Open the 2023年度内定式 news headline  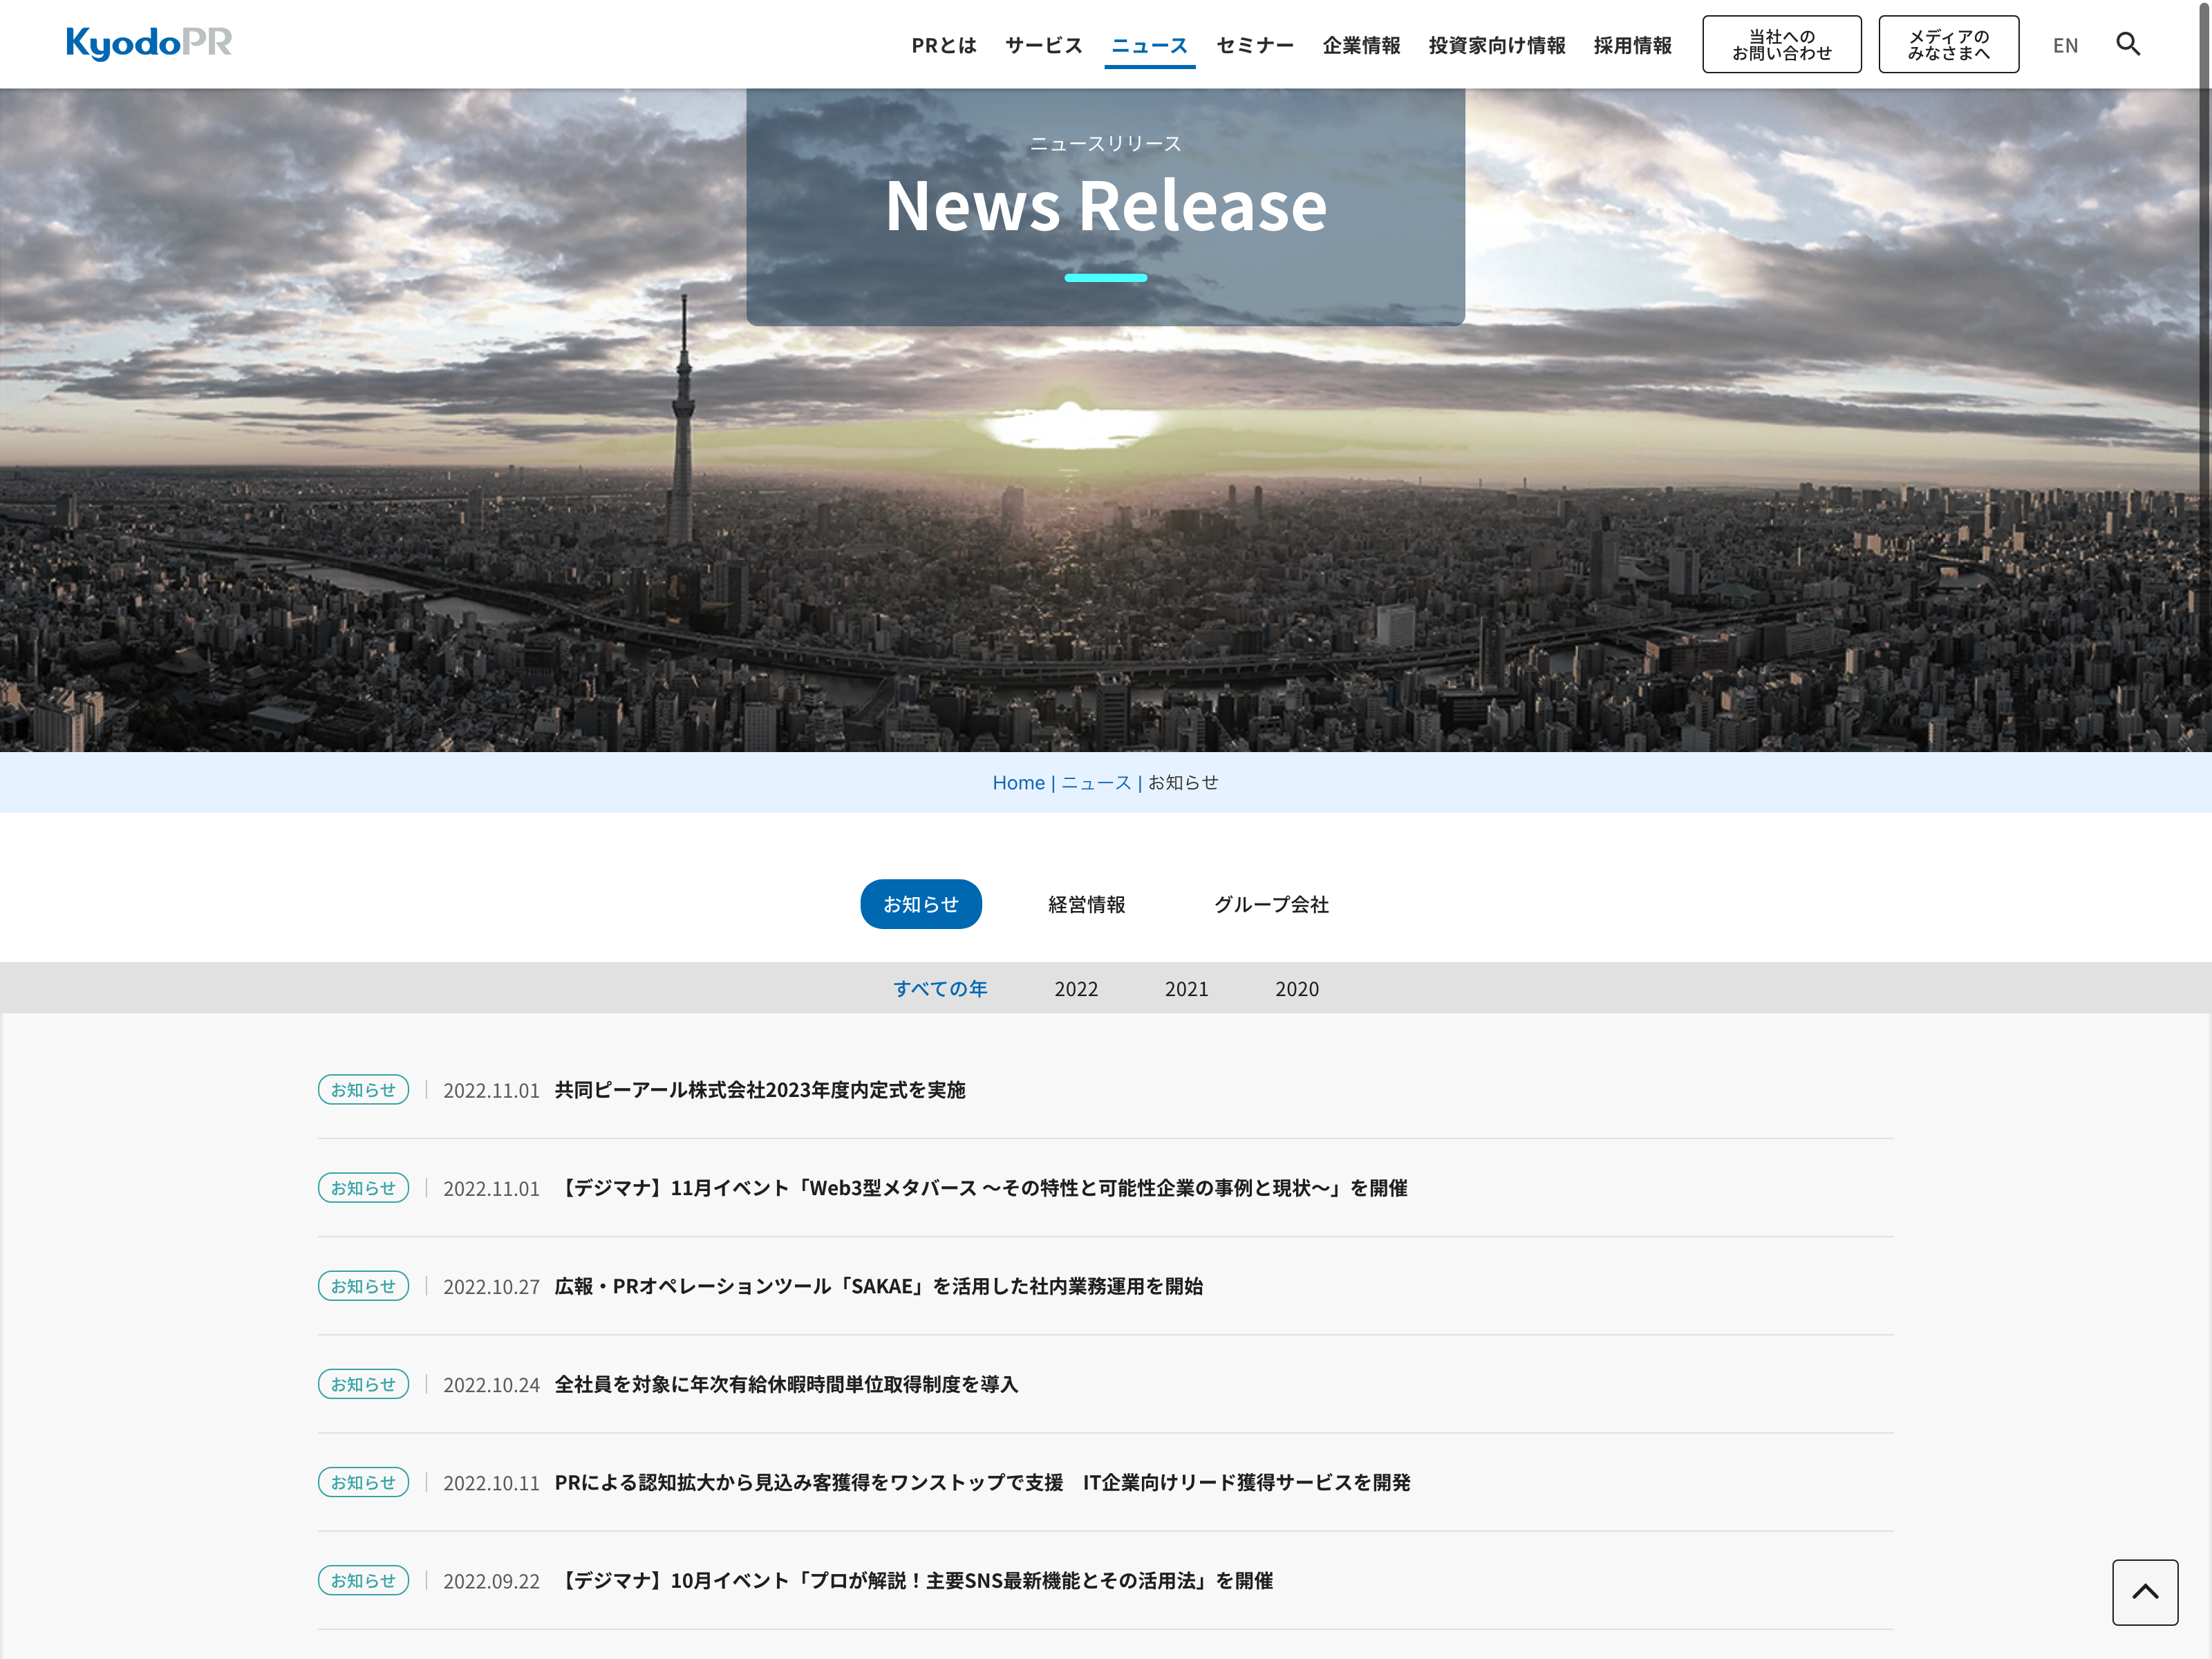pos(759,1090)
